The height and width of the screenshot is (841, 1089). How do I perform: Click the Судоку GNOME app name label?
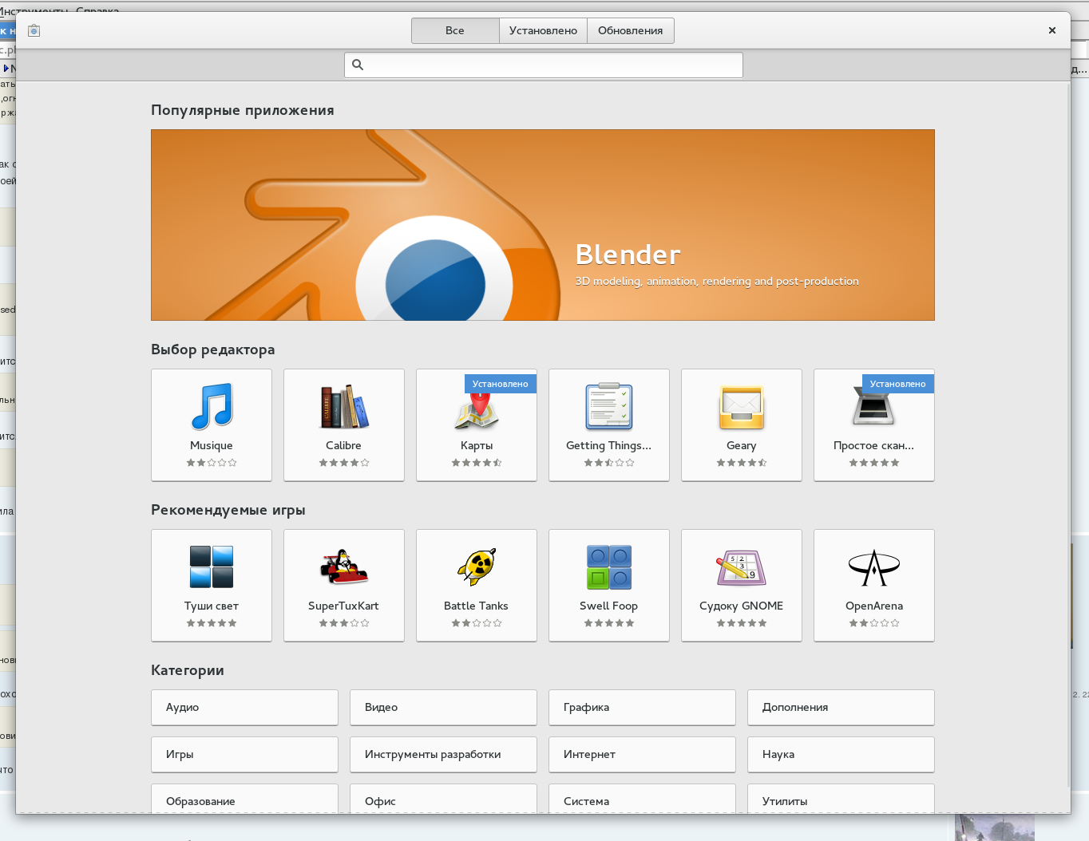tap(742, 606)
